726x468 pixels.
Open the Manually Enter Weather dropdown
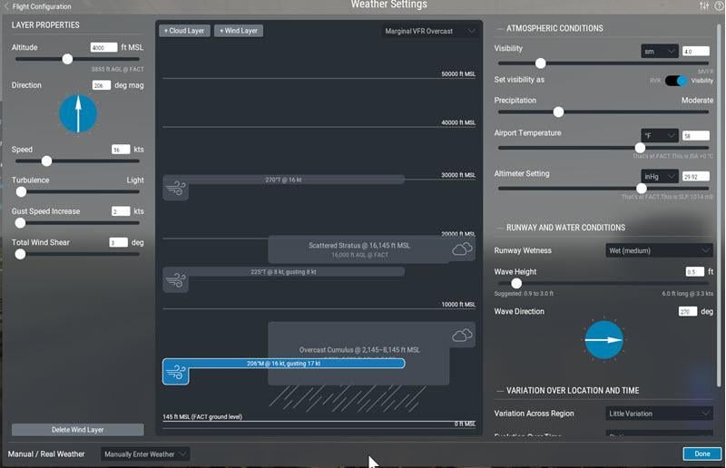pyautogui.click(x=145, y=454)
